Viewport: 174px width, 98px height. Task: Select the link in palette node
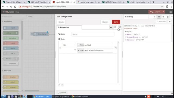[11, 53]
